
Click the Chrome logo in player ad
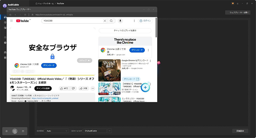coord(17,65)
